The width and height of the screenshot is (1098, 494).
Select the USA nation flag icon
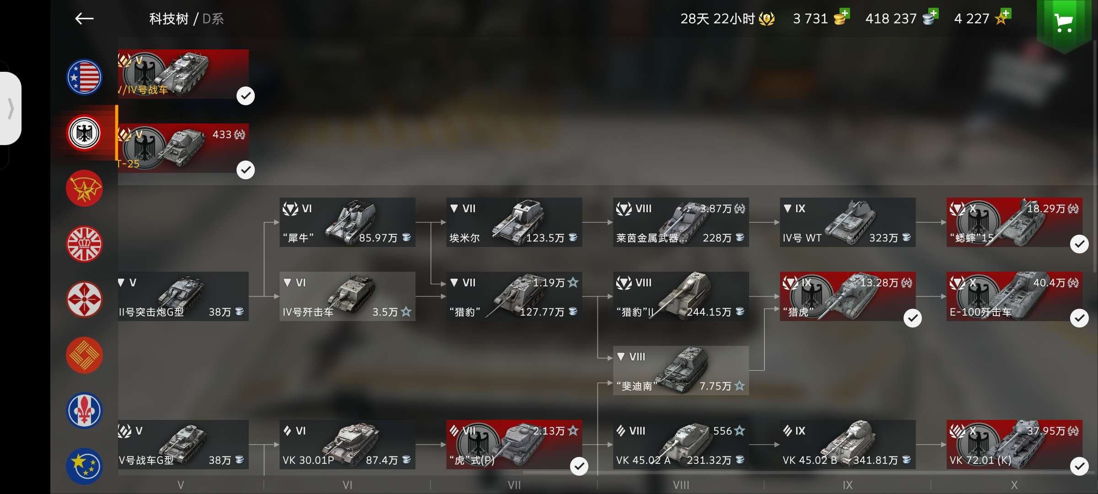pyautogui.click(x=84, y=77)
